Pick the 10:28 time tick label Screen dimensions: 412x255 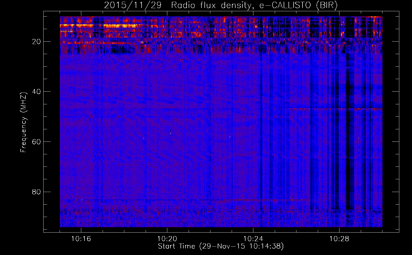pos(339,239)
